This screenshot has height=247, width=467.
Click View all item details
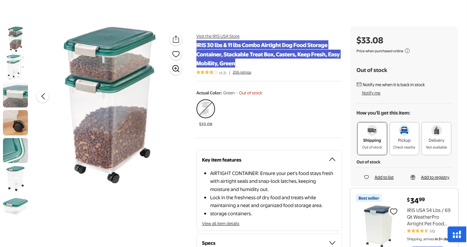221,223
